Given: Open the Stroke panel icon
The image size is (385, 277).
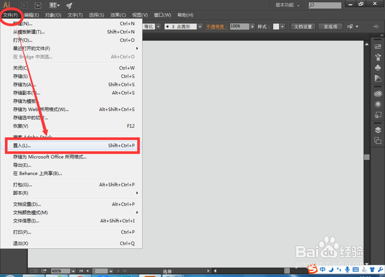Looking at the screenshot, I should click(x=378, y=78).
